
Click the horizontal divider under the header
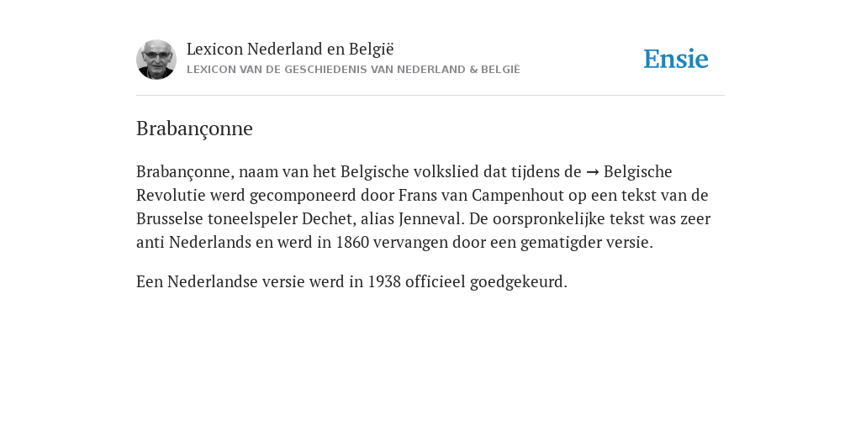pyautogui.click(x=430, y=96)
